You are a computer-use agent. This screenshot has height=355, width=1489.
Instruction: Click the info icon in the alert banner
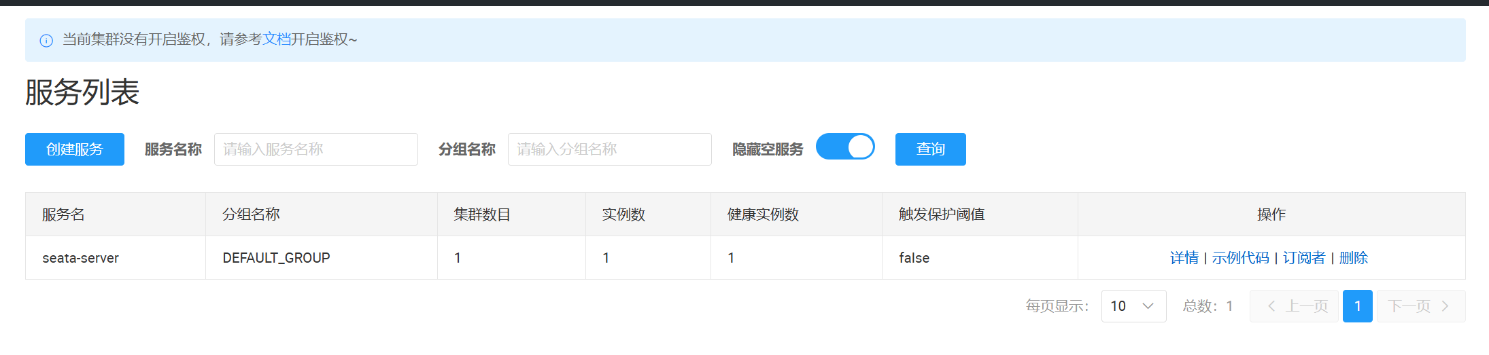coord(46,41)
